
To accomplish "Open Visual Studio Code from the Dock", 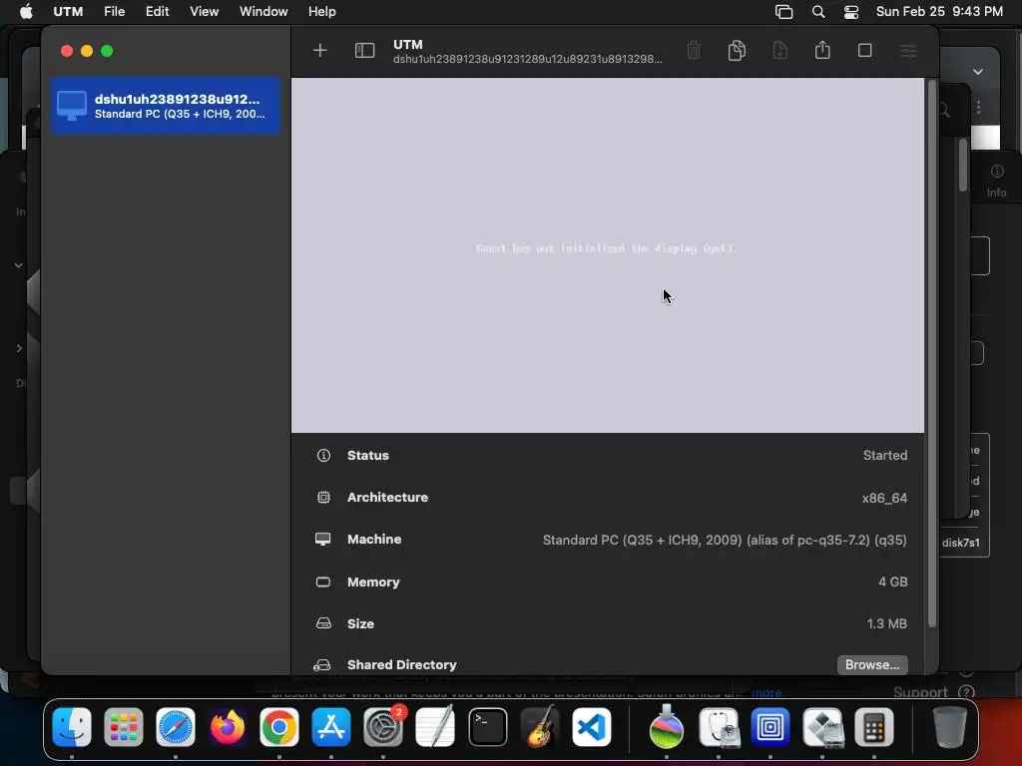I will [x=592, y=727].
